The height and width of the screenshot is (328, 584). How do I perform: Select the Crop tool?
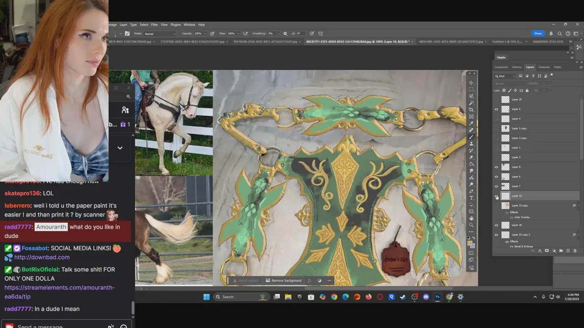coord(471,110)
